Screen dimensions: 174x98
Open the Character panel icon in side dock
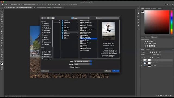(138, 23)
